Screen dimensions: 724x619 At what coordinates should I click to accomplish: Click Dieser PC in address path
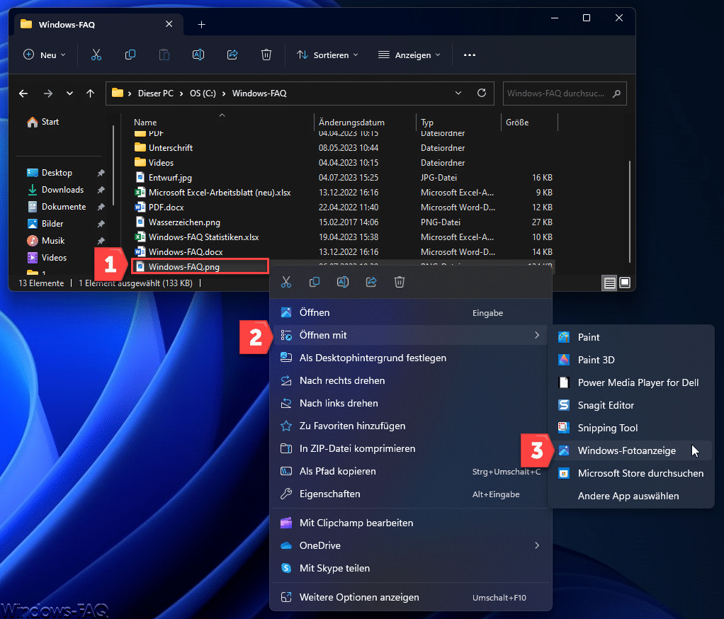coord(156,93)
